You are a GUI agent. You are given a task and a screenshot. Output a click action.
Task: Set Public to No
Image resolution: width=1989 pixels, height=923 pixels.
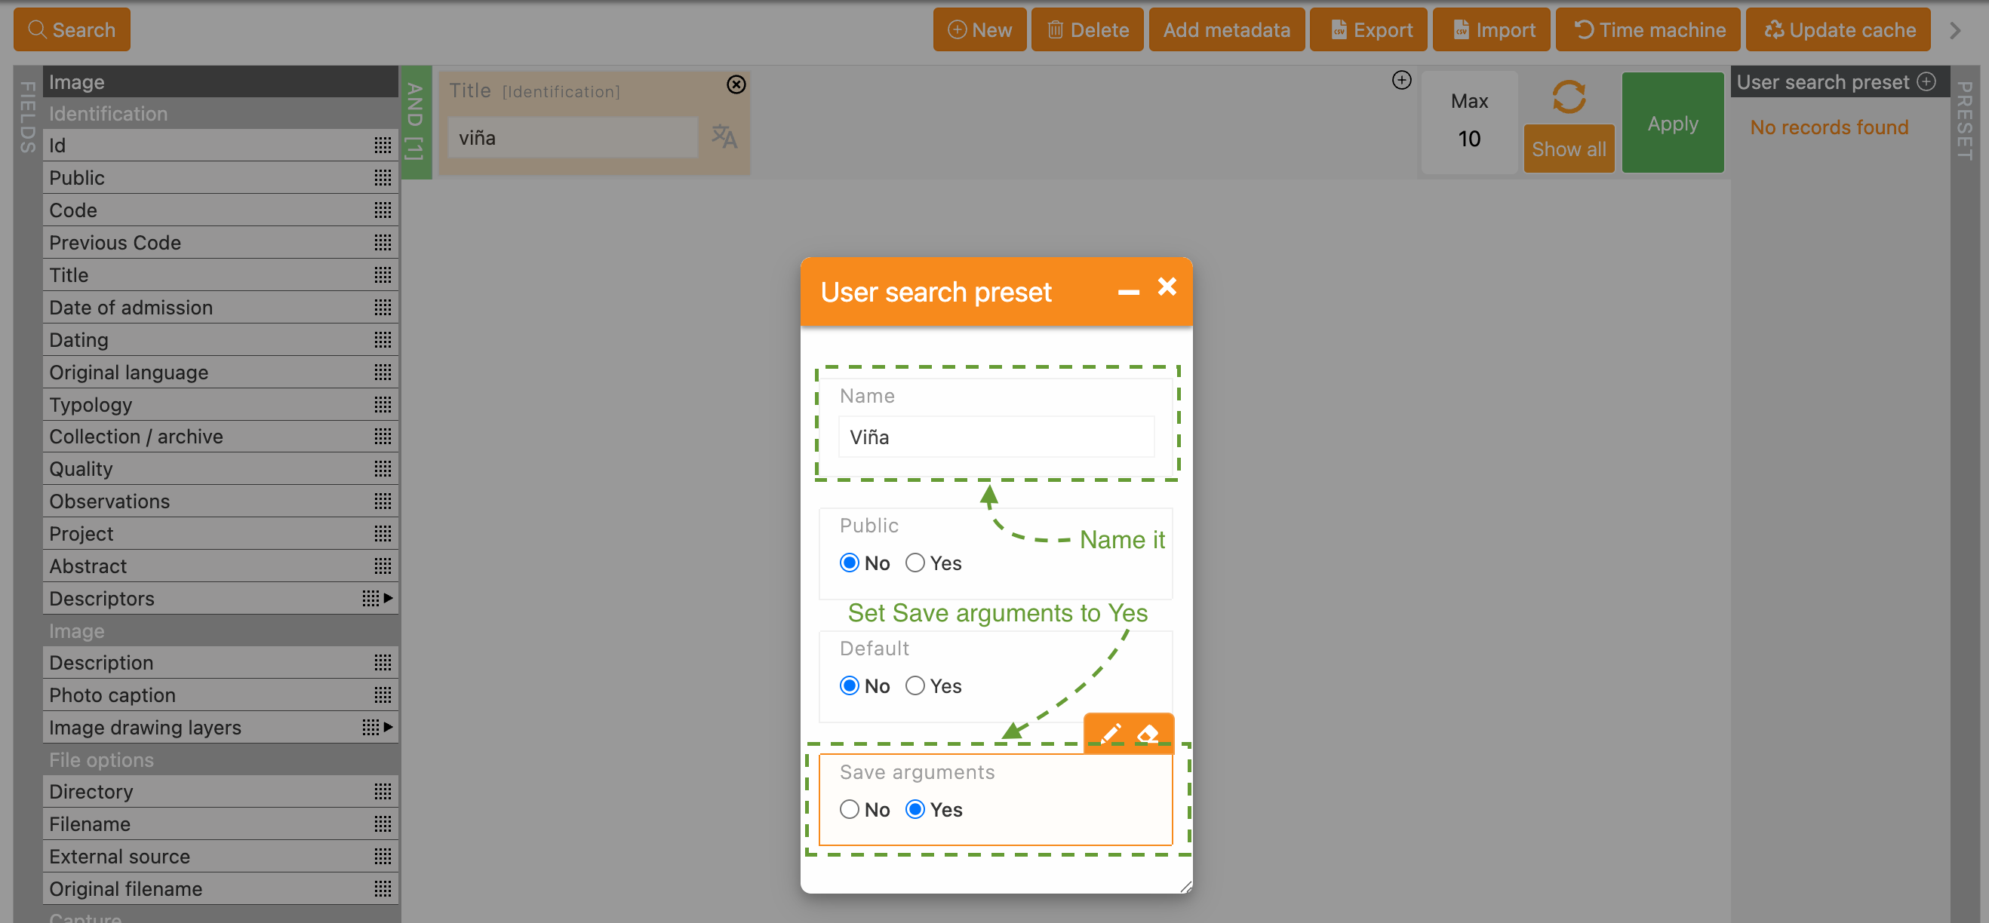pyautogui.click(x=850, y=563)
